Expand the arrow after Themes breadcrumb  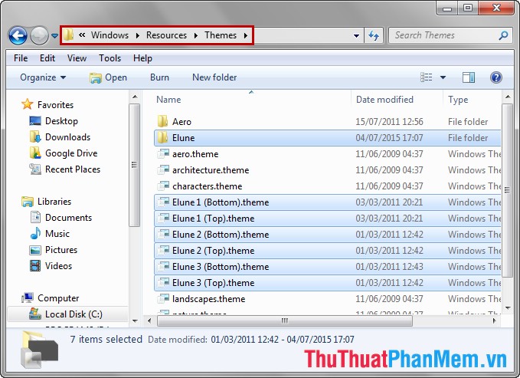tap(246, 35)
